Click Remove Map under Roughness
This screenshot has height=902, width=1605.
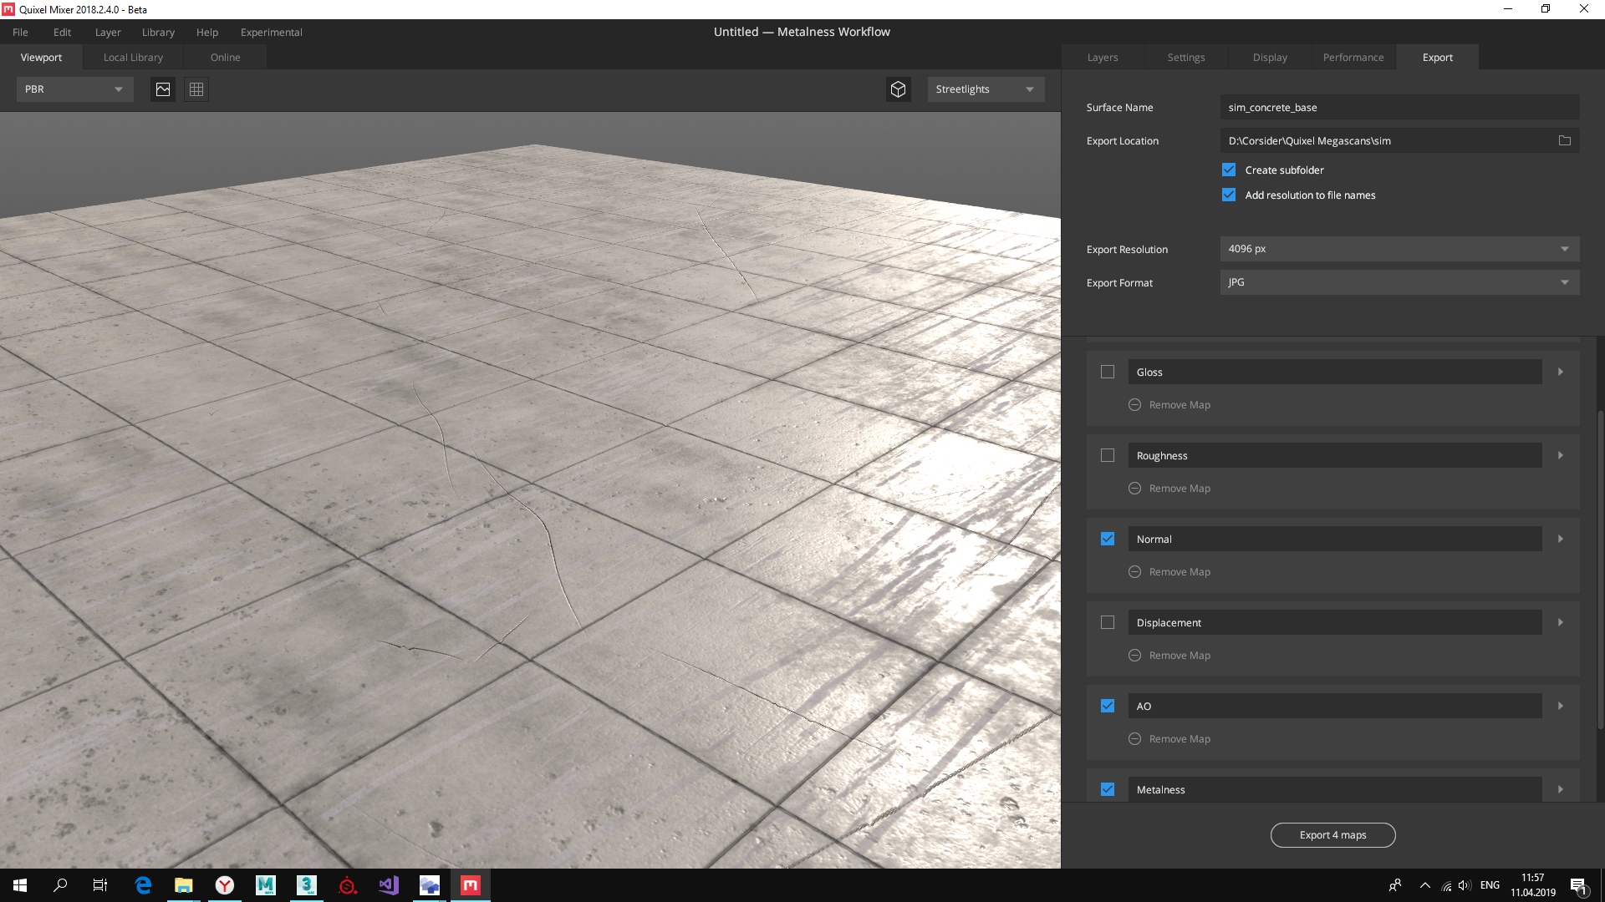click(x=1134, y=488)
